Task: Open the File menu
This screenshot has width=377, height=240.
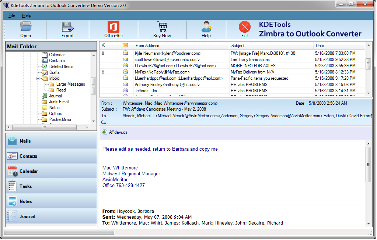Action: [12, 15]
